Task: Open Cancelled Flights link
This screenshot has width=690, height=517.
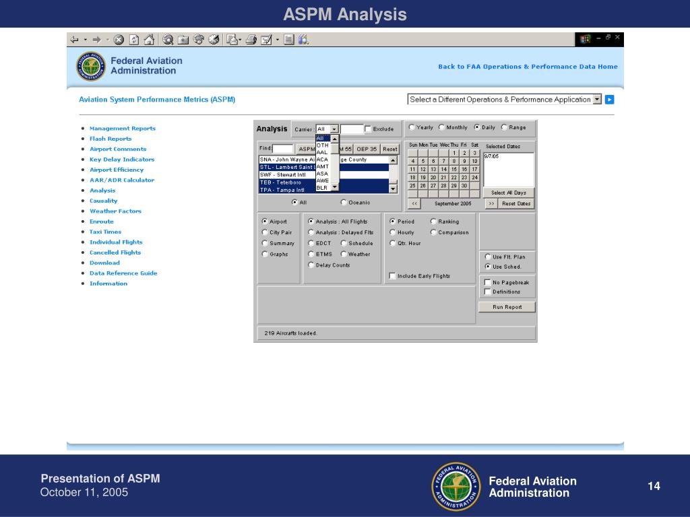Action: [115, 252]
